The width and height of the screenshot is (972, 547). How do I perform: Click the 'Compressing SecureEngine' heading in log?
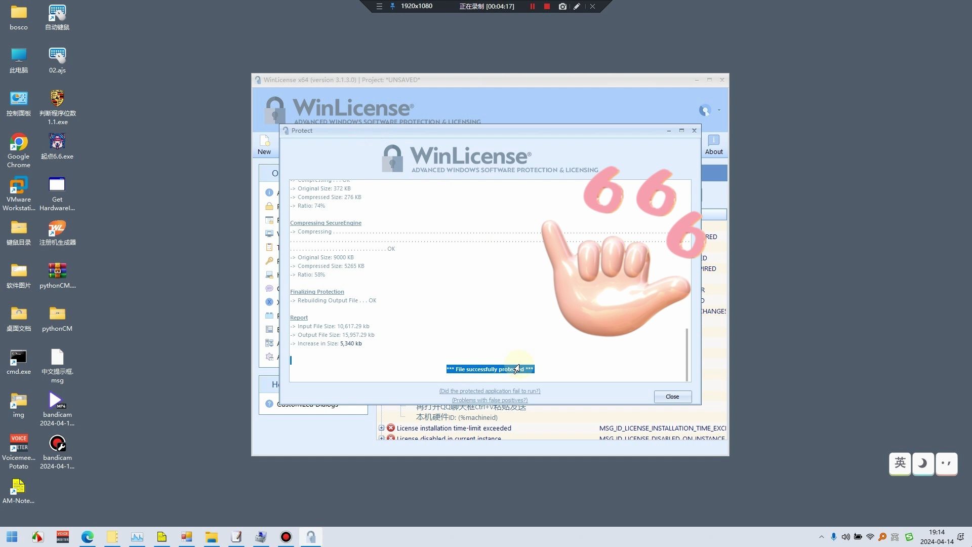[x=326, y=223]
